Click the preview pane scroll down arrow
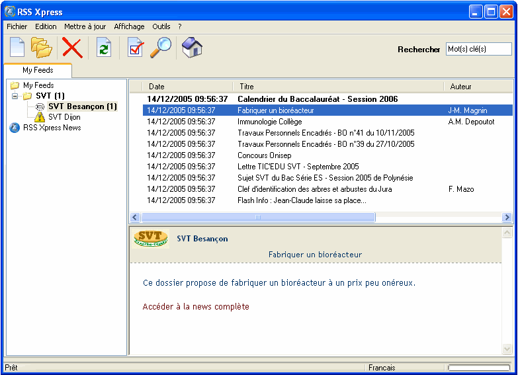This screenshot has width=518, height=375. pos(507,349)
